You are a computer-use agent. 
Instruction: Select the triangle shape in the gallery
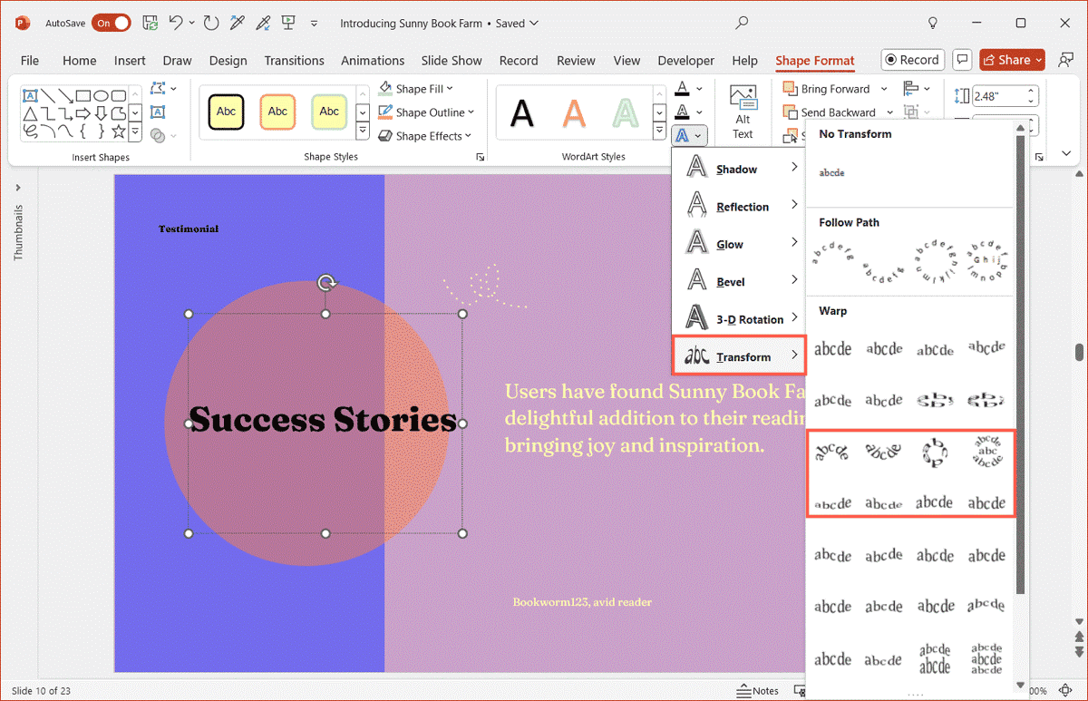[x=30, y=113]
